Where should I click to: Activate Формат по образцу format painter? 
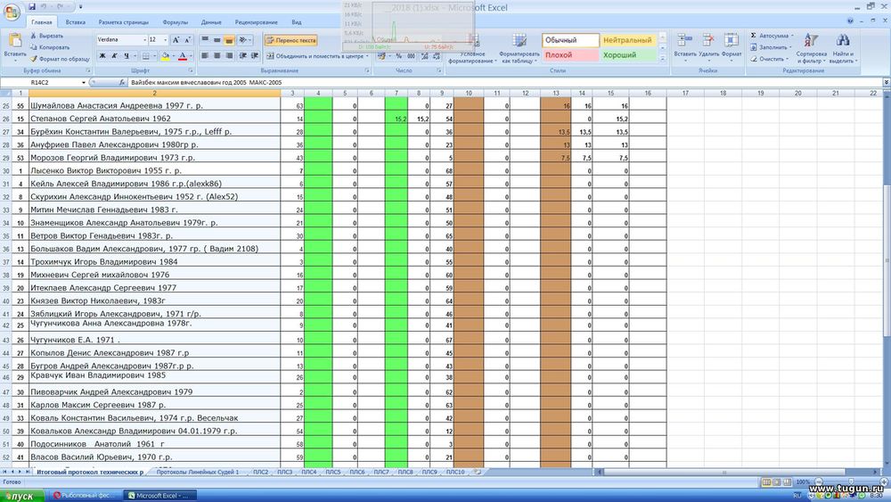(60, 59)
